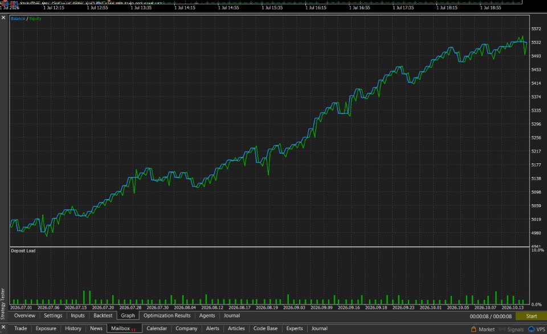Start the strategy test
The width and height of the screenshot is (547, 334).
(x=531, y=316)
